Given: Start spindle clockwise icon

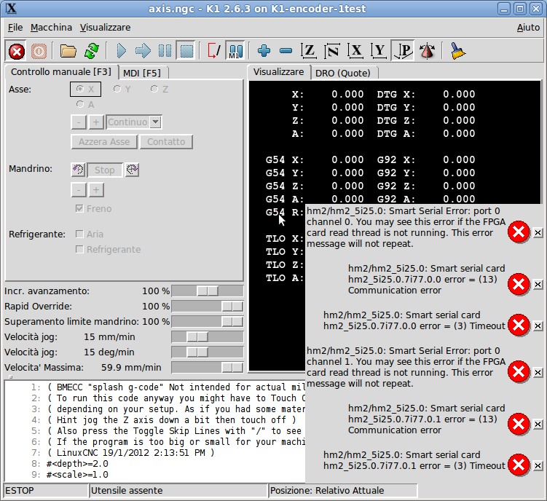Looking at the screenshot, I should 132,170.
